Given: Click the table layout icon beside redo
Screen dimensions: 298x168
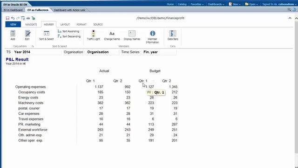Looking at the screenshot, I should tap(23, 18).
